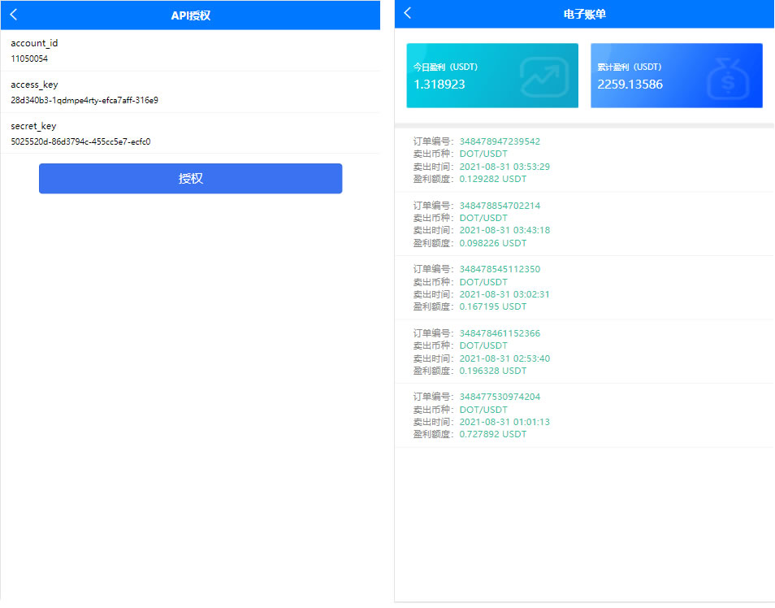This screenshot has width=775, height=608.
Task: Select the 今日盈利 (USDT) profit card
Action: (491, 76)
